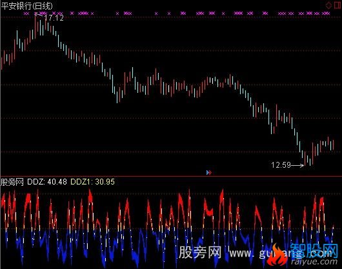Click the blue-red double arrow marker
The width and height of the screenshot is (342, 269).
(208, 173)
